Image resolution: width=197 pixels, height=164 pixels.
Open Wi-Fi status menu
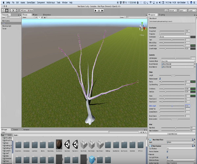(150, 2)
